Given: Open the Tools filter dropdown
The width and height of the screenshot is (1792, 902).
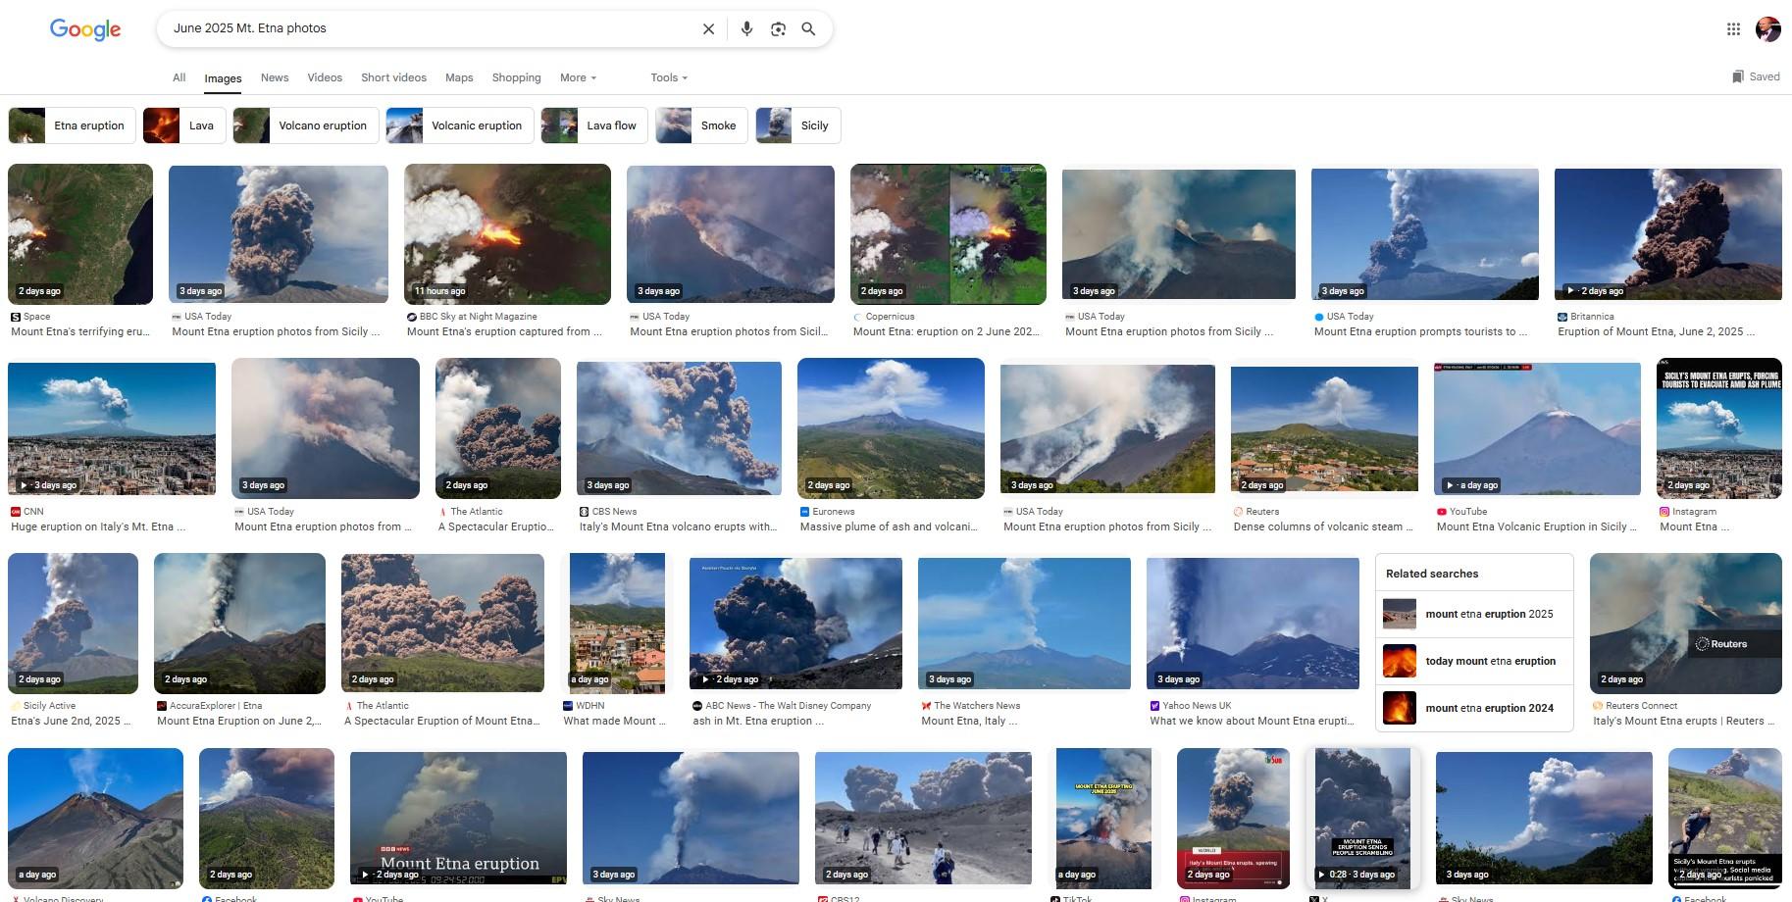Looking at the screenshot, I should pos(669,77).
